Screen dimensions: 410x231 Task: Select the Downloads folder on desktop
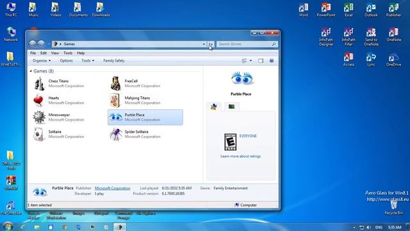tap(101, 10)
